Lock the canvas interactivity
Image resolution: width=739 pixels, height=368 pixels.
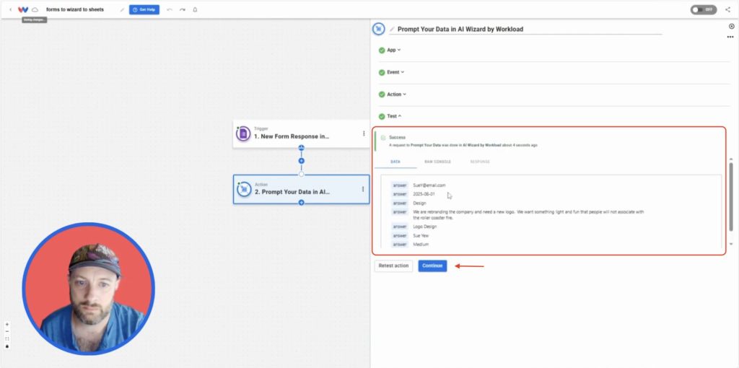tap(7, 346)
